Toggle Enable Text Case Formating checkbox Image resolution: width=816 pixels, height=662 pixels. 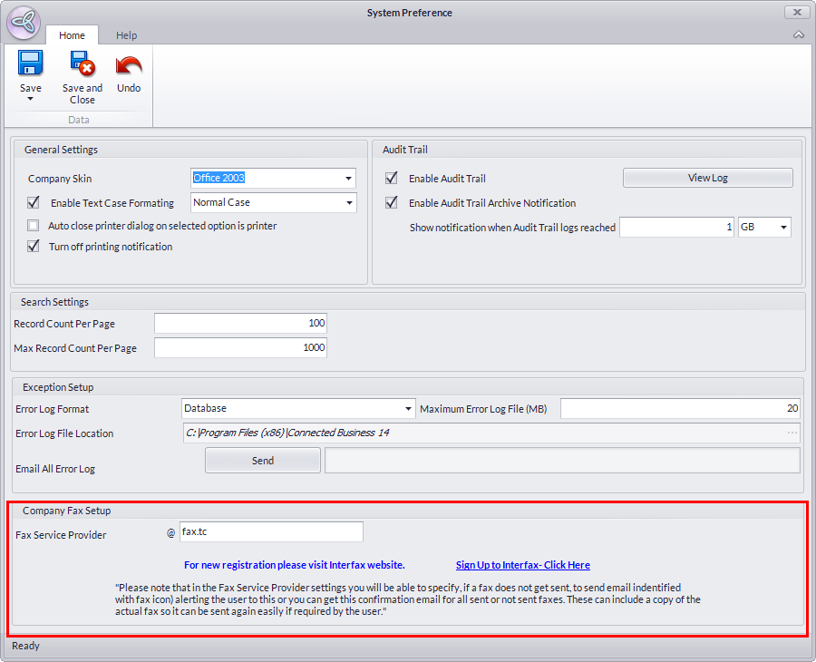coord(34,203)
